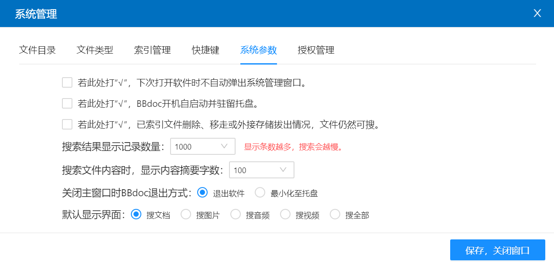Viewport: 554px width, 266px height.
Task: Click the red 显示条数越多，搜索会越慢 warning text
Action: coord(293,147)
